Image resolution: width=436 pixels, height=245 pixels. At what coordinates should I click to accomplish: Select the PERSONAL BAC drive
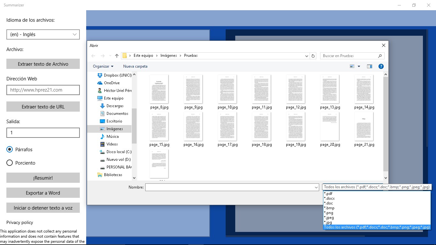116,167
